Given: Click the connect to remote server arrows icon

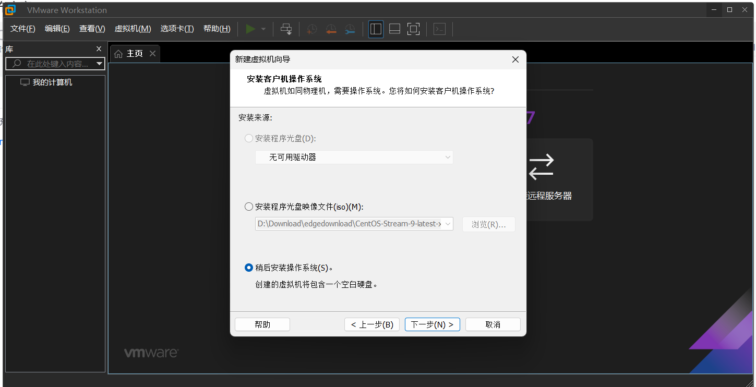Looking at the screenshot, I should tap(541, 166).
